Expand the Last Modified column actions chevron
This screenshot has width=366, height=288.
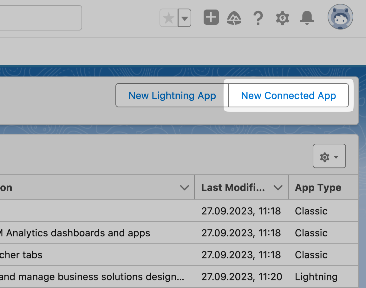coord(278,188)
